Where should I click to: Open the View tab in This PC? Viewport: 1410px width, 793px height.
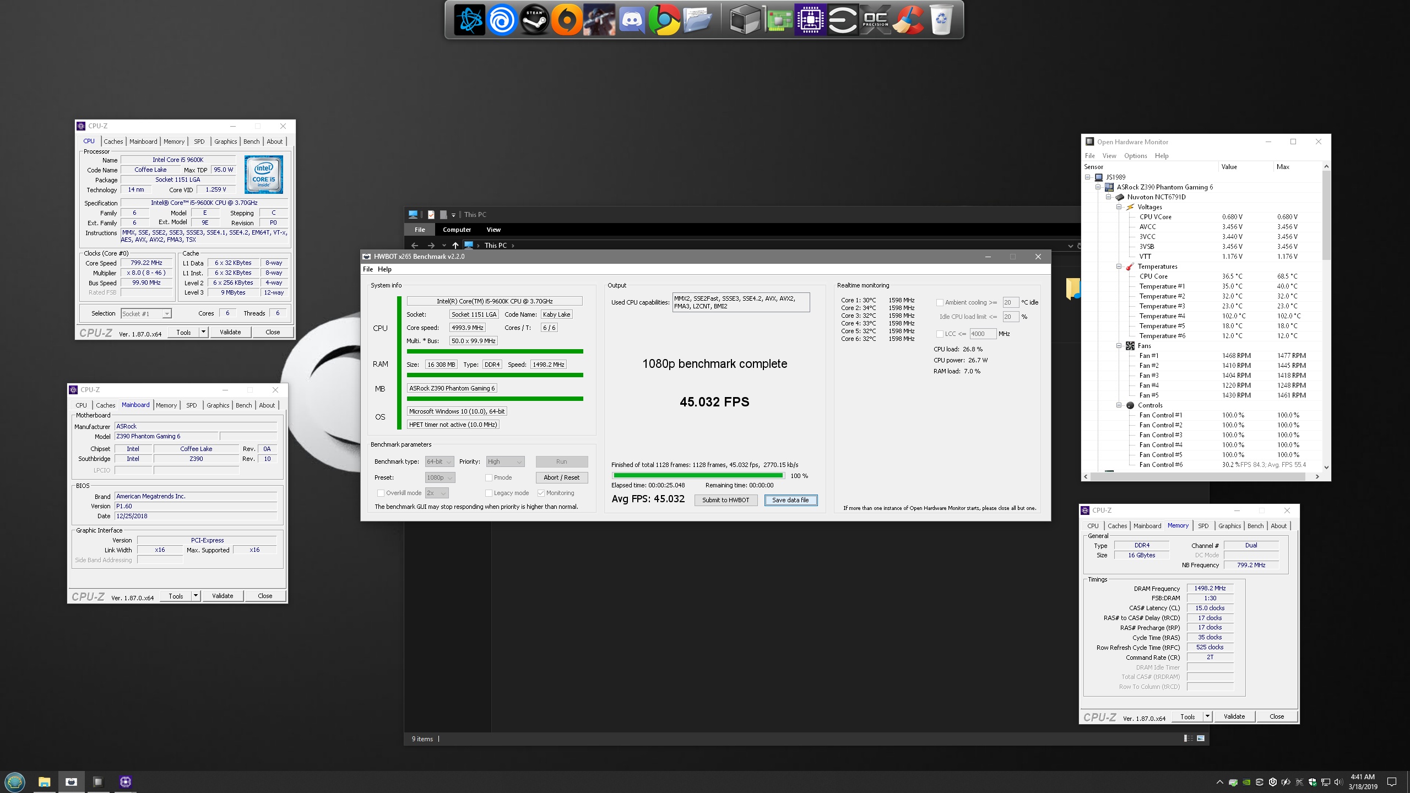493,230
